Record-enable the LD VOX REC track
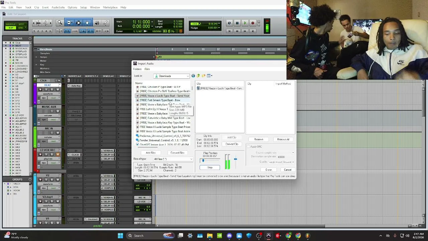428x241 pixels. [40, 154]
